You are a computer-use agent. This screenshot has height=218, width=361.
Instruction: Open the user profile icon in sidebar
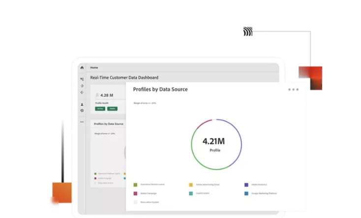(x=82, y=104)
